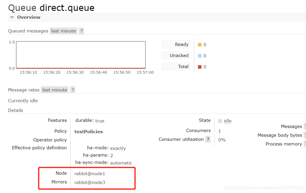This screenshot has width=306, height=193.
Task: Click the blue Unacked color swatch
Action: (x=200, y=56)
